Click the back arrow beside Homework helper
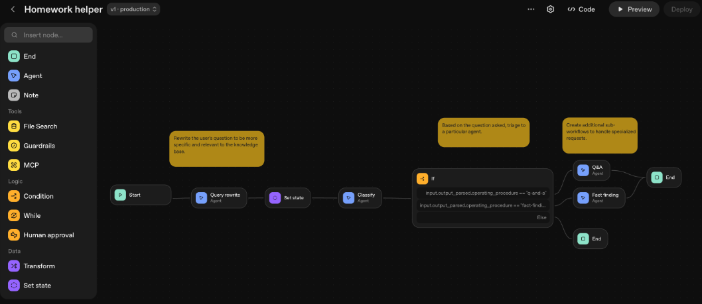This screenshot has width=702, height=304. click(13, 9)
